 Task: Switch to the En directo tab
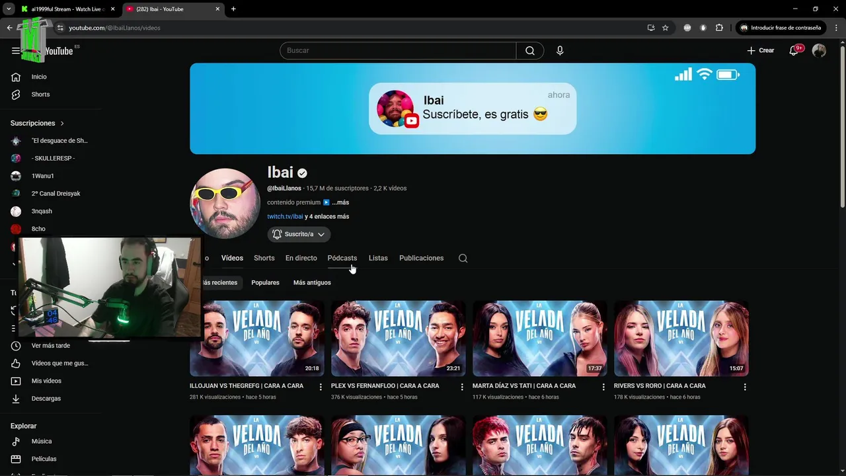301,258
